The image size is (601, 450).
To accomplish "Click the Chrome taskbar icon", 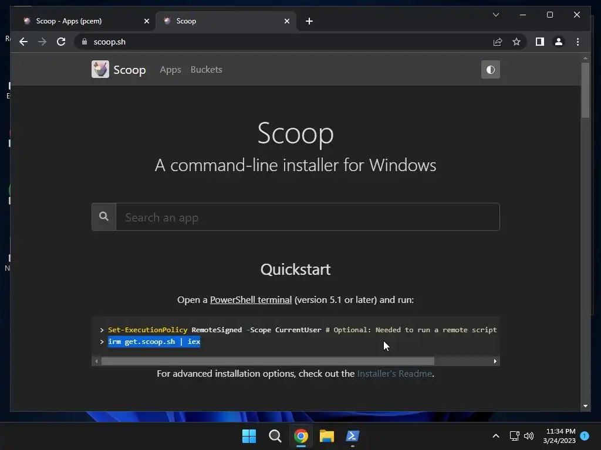I will click(301, 436).
